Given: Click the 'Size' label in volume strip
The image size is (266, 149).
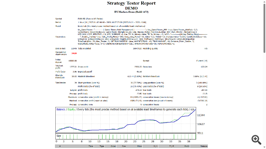Looking at the screenshot, I should pos(59,136).
